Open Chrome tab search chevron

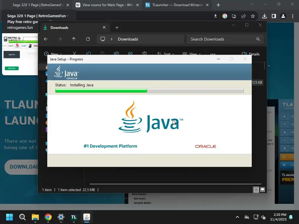point(252,4)
